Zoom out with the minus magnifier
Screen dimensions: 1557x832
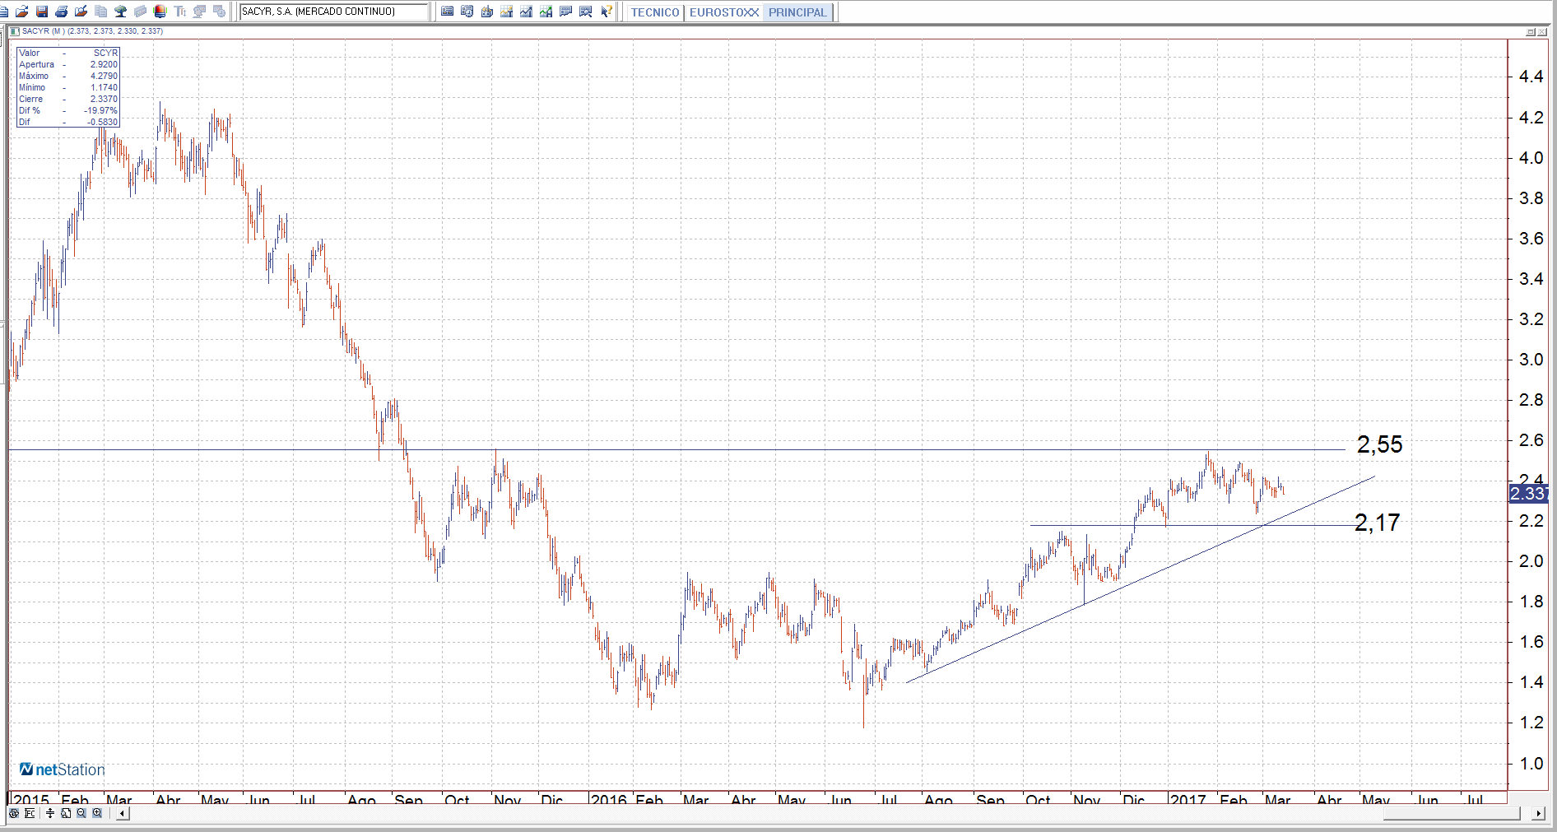click(81, 813)
